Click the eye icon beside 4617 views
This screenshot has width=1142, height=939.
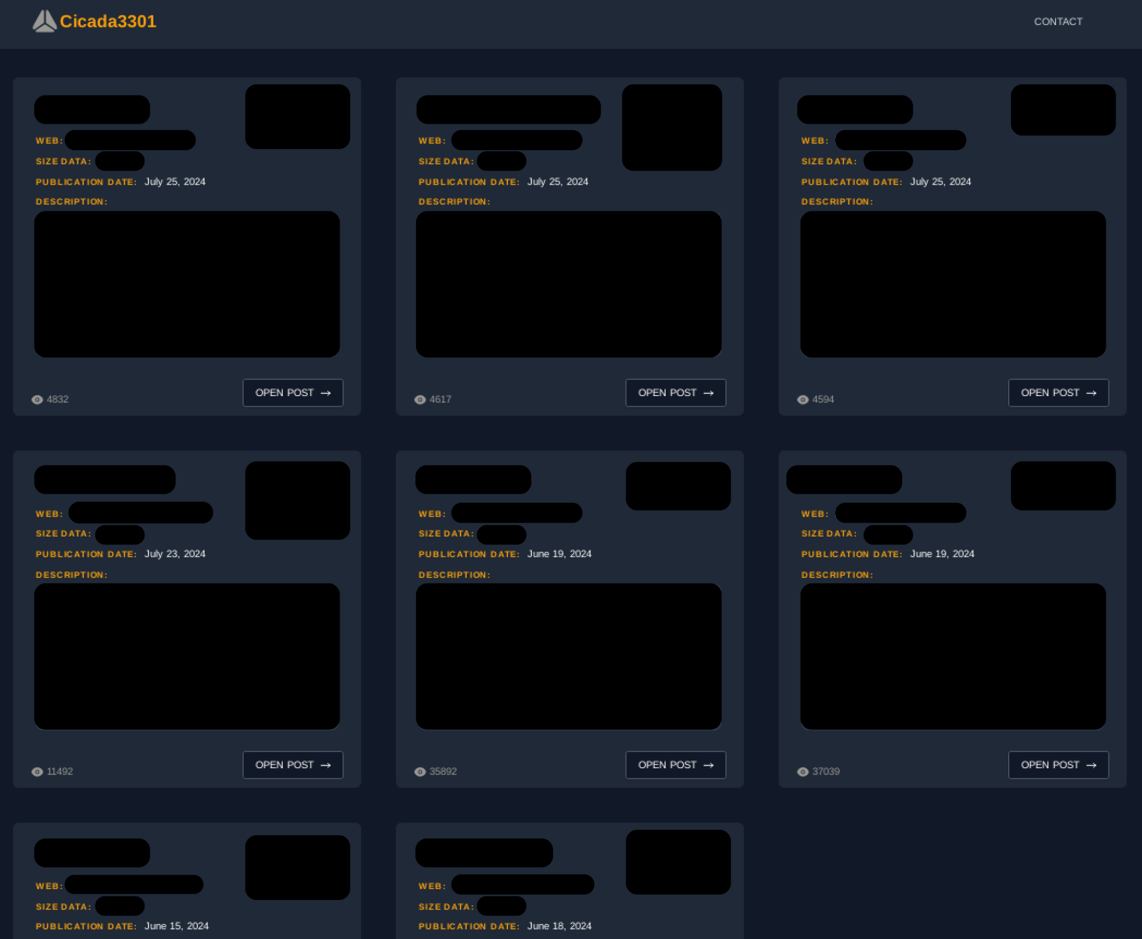[420, 399]
